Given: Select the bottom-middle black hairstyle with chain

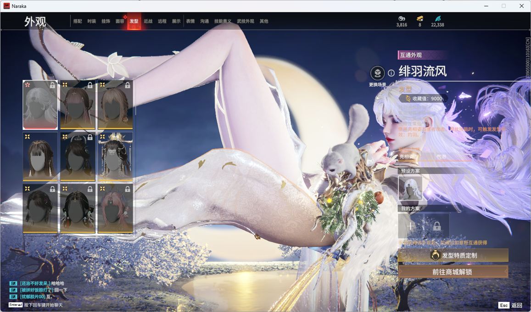Looking at the screenshot, I should point(78,208).
